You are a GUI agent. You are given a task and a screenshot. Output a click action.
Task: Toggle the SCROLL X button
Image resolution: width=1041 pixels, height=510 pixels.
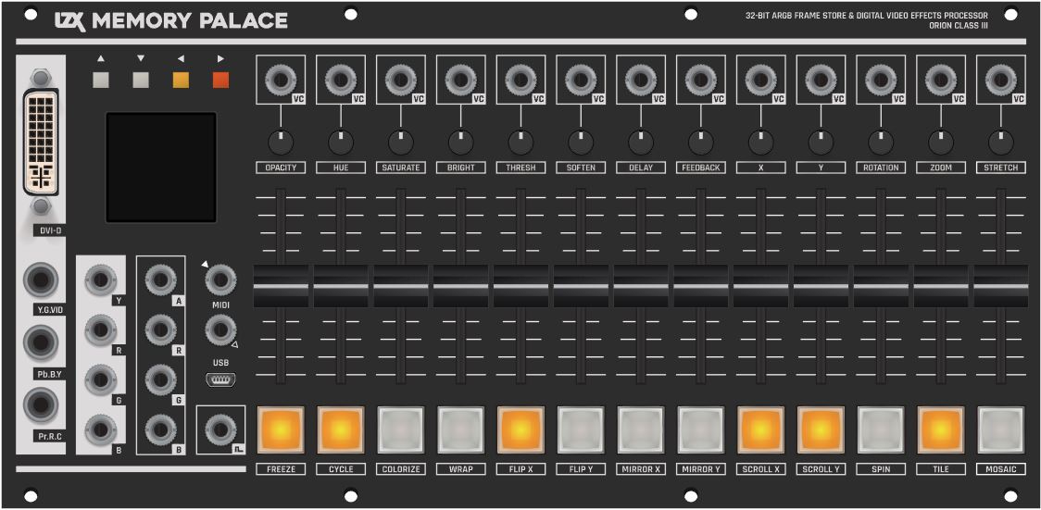point(760,429)
